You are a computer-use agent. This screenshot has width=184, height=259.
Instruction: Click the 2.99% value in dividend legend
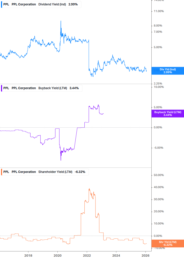73,4
